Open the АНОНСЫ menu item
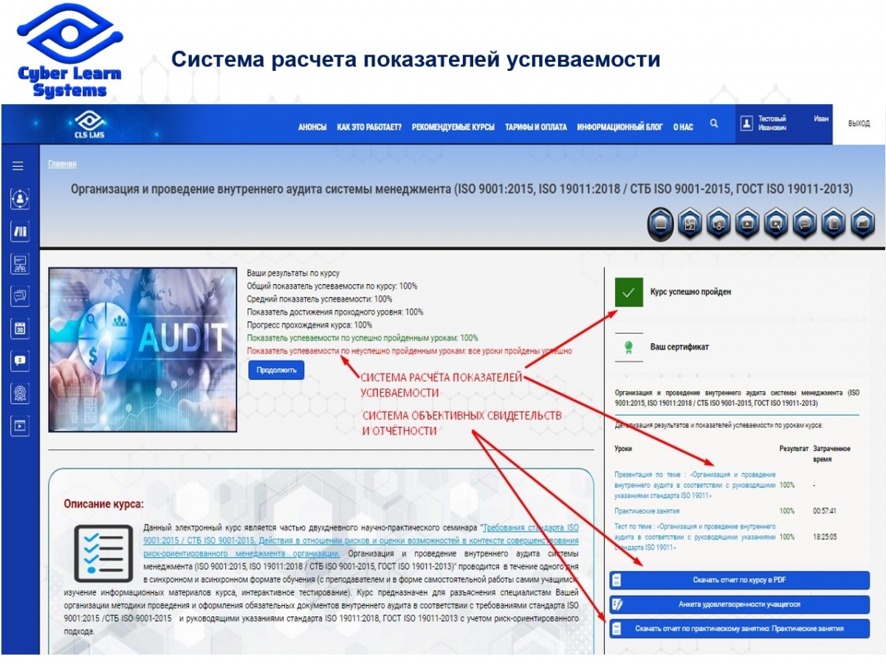 (312, 127)
